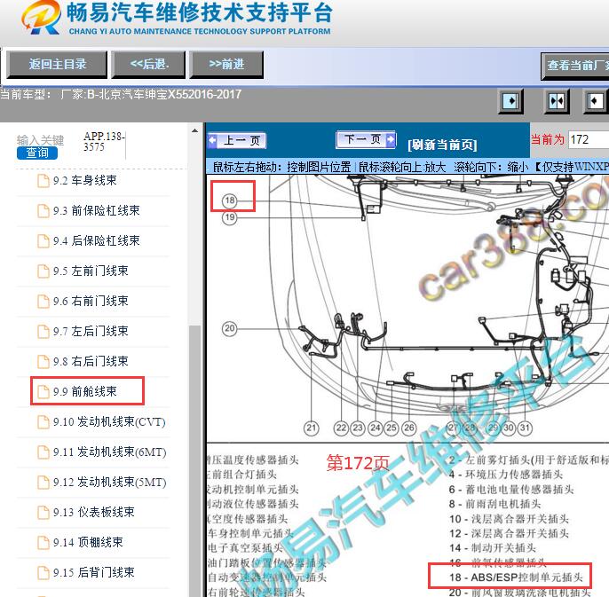This screenshot has height=597, width=609.
Task: Go to the next page with 下一页
Action: 366,140
